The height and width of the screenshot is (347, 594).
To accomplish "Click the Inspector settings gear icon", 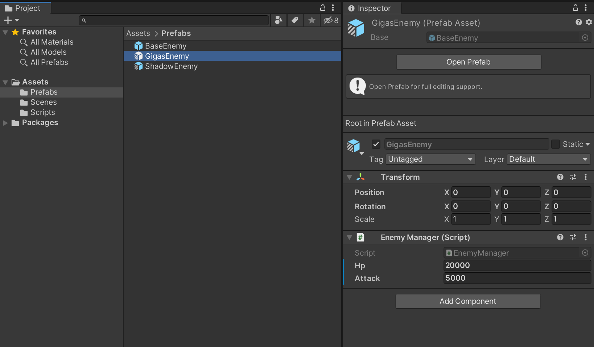I will 589,22.
